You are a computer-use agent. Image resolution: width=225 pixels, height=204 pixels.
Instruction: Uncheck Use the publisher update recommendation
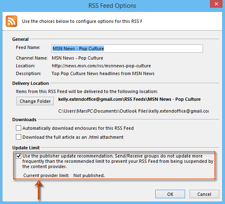pos(18,156)
